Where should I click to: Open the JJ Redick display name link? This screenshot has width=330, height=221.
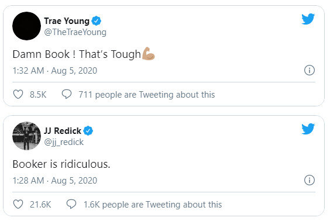pos(63,131)
